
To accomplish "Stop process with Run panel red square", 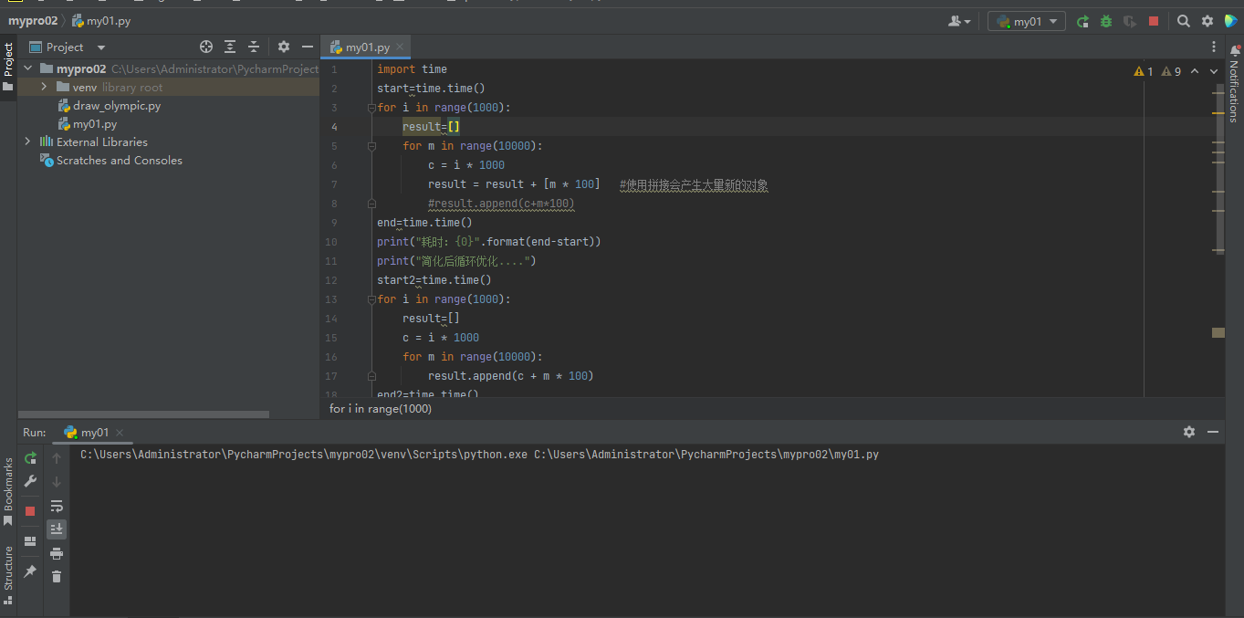I will (30, 511).
